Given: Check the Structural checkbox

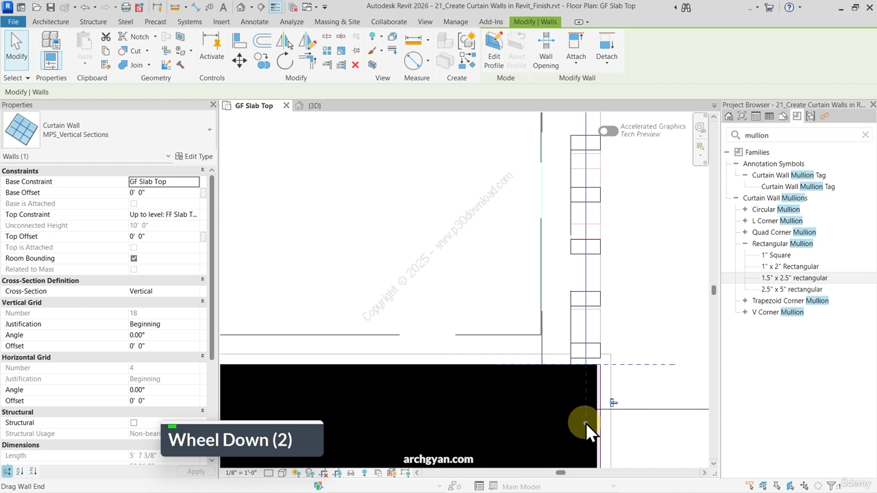Looking at the screenshot, I should (134, 422).
